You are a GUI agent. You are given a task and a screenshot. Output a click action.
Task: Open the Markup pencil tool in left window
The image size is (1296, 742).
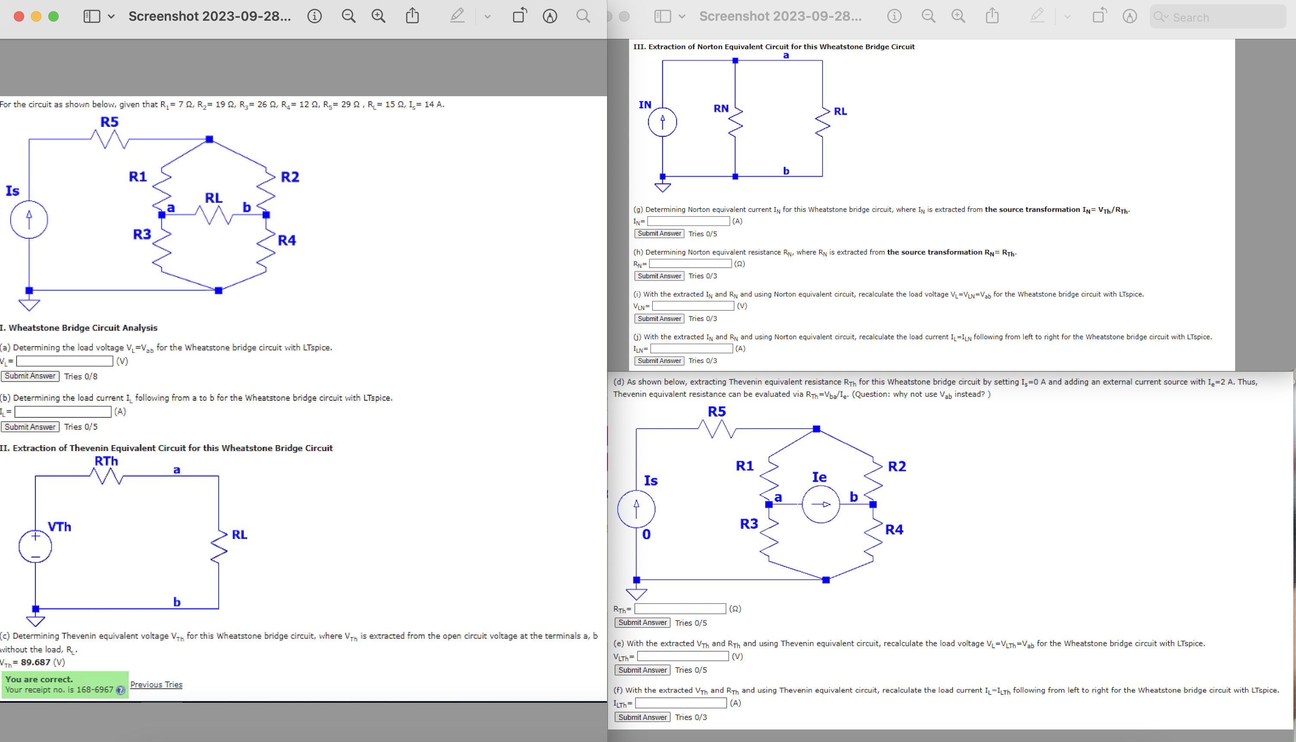pyautogui.click(x=457, y=16)
